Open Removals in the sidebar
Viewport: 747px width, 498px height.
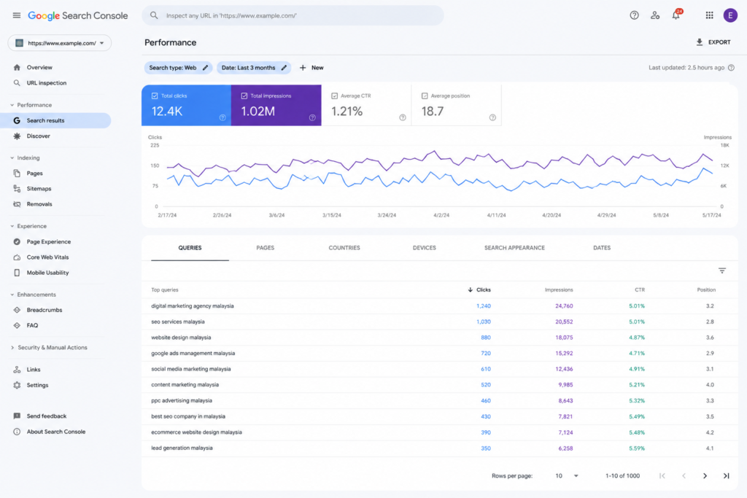39,204
